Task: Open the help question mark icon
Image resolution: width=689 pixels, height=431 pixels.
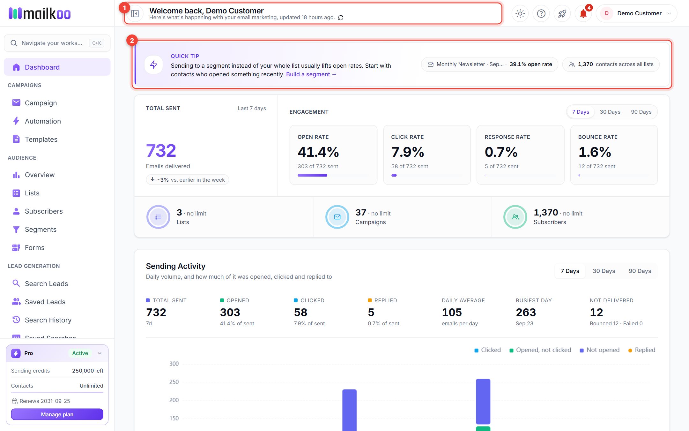Action: pyautogui.click(x=541, y=13)
